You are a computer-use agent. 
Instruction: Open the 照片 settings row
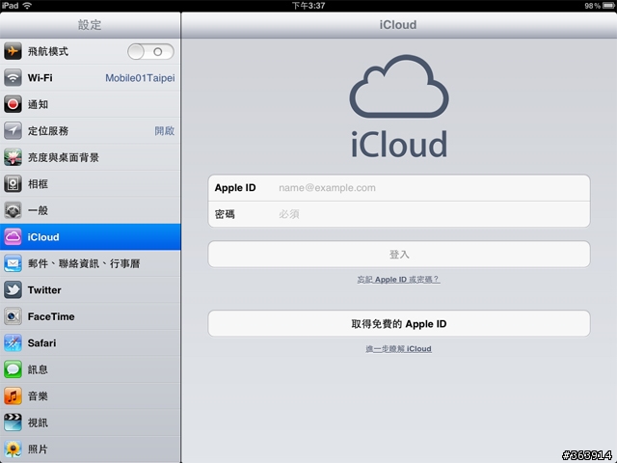(x=90, y=449)
